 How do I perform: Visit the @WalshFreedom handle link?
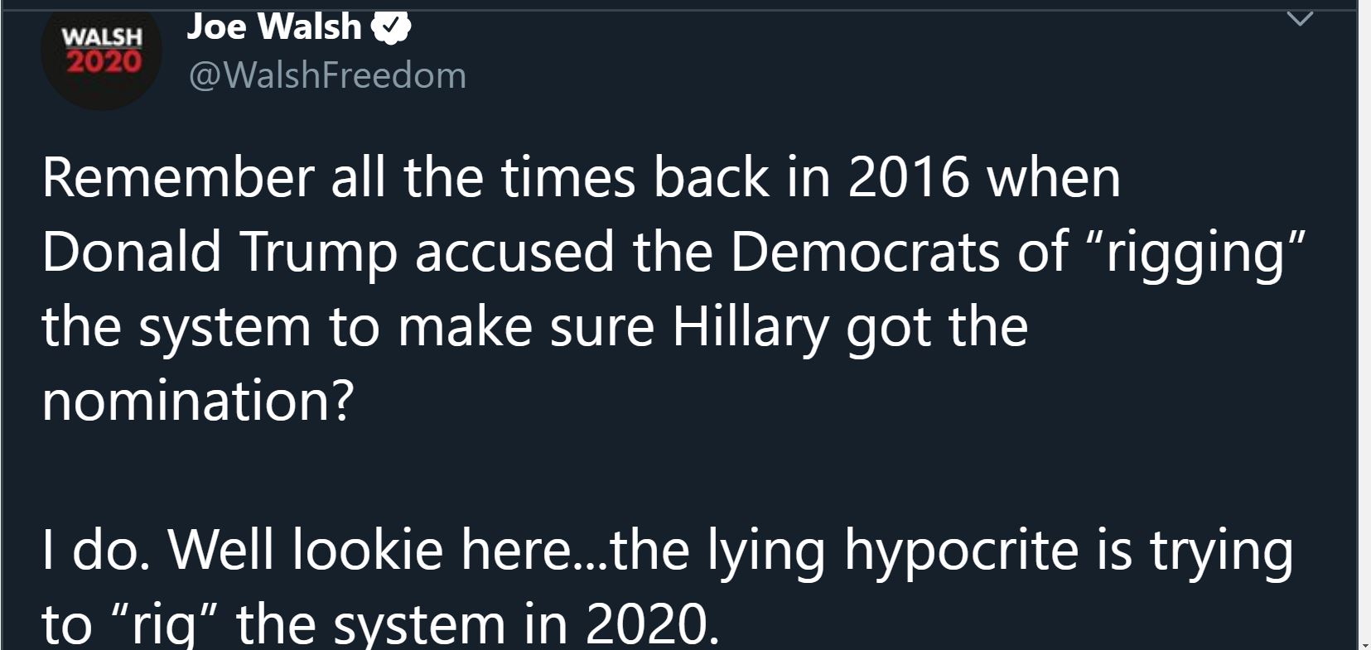coord(328,75)
